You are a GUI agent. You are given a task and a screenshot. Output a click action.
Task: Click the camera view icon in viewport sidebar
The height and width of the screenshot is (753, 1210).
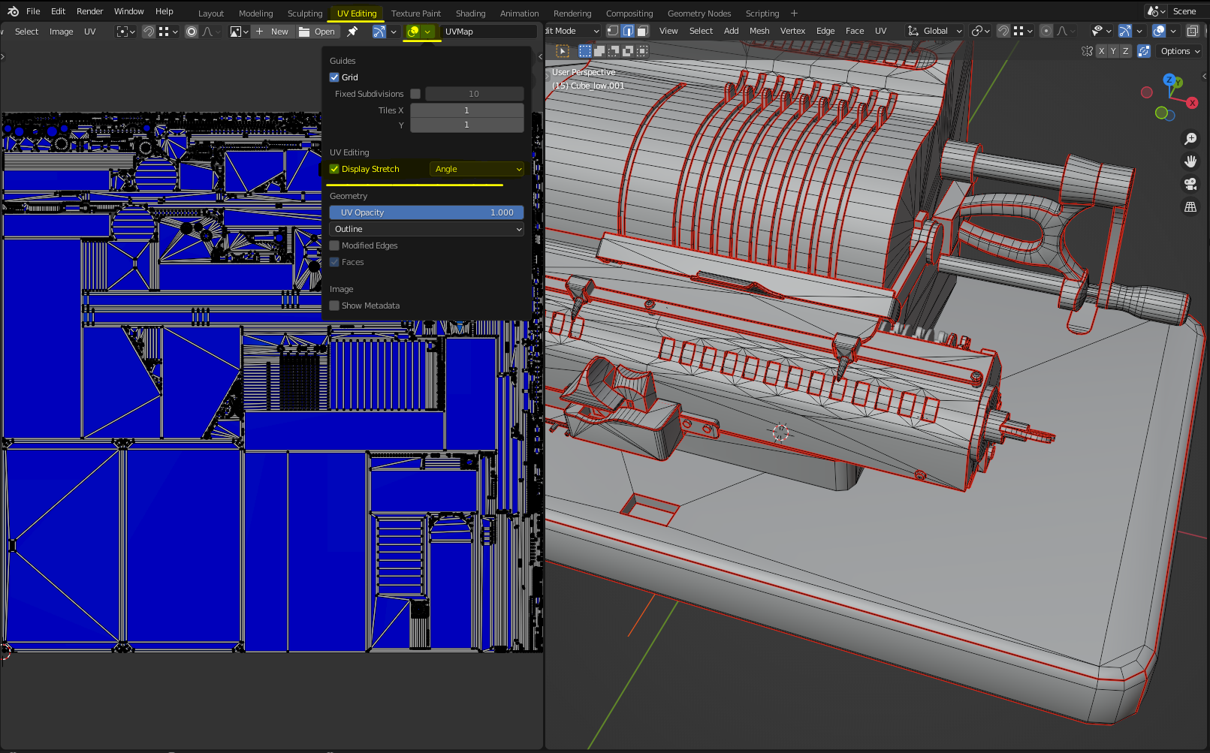(1190, 184)
